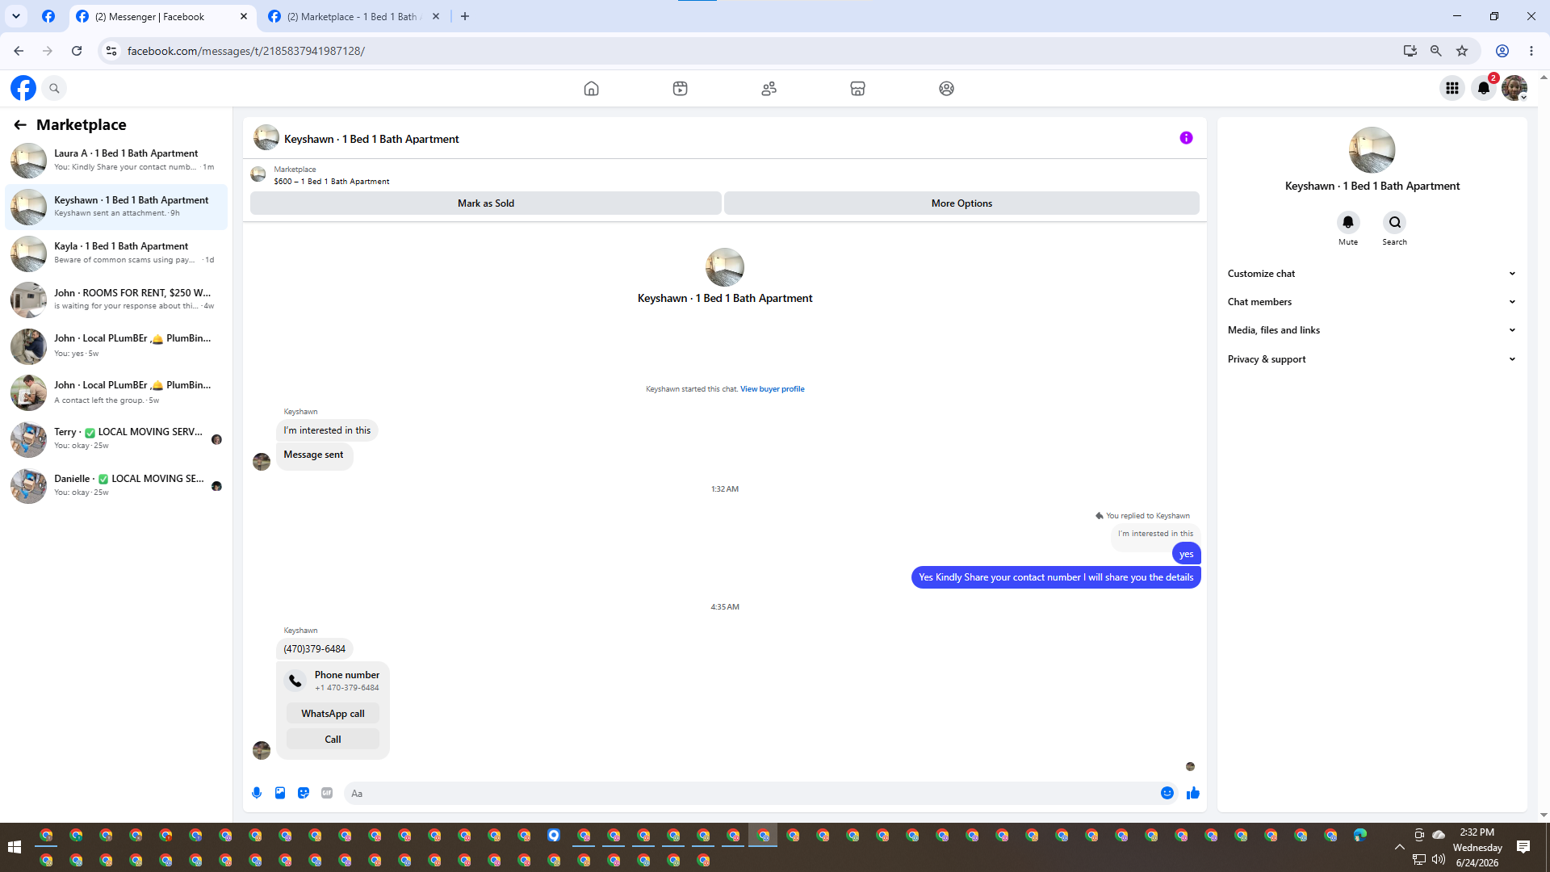Open the Marketplace storefront icon
The height and width of the screenshot is (872, 1550).
pos(857,88)
